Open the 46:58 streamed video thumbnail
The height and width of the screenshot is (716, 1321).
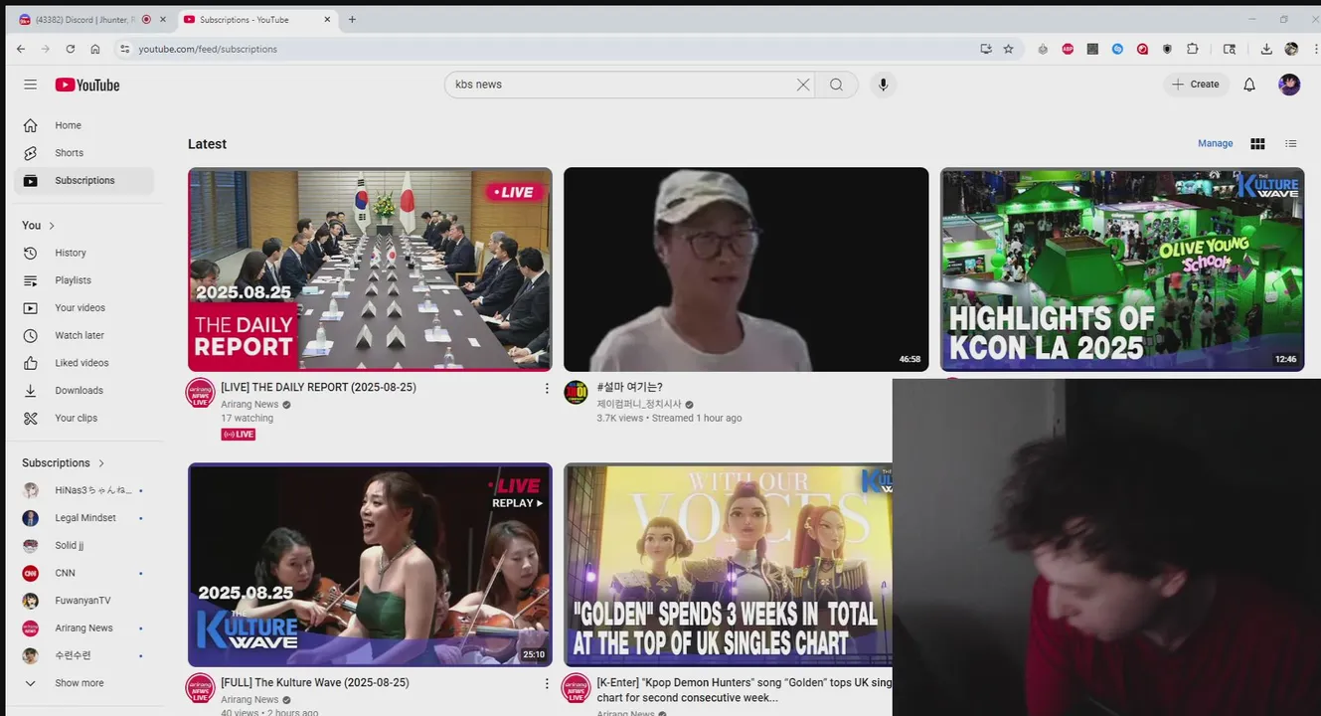[745, 269]
